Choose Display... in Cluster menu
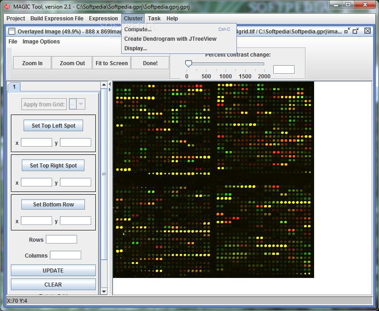The image size is (379, 311). [x=179, y=48]
